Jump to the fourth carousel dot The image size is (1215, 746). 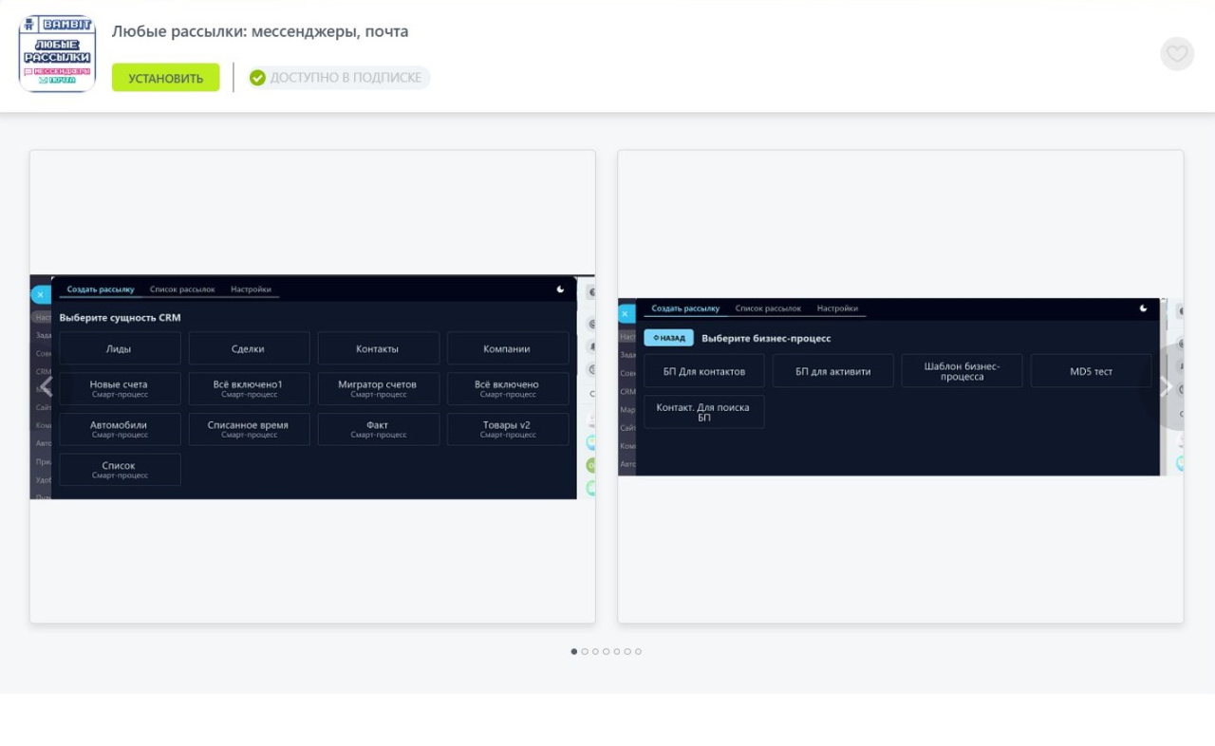click(607, 652)
